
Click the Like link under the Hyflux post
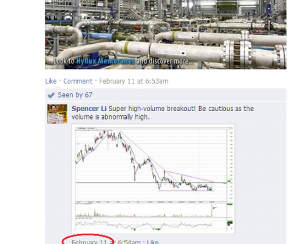(x=51, y=81)
